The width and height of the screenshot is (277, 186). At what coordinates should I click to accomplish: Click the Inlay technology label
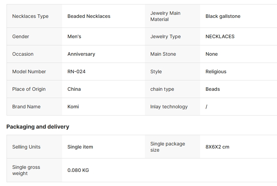169,107
